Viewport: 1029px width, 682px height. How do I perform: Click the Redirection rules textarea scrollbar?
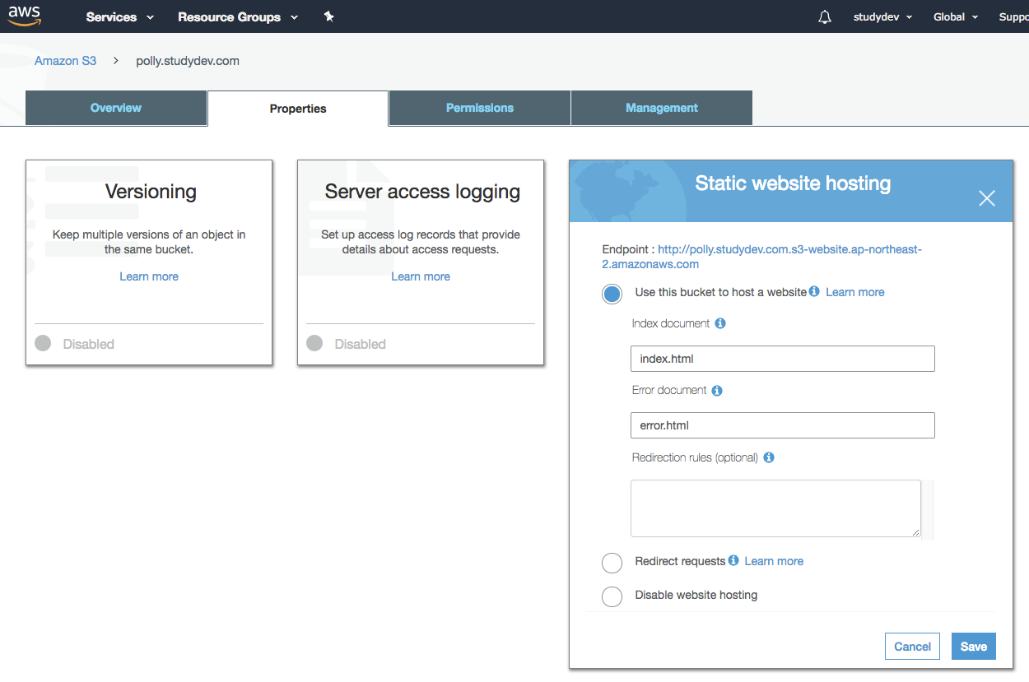928,509
